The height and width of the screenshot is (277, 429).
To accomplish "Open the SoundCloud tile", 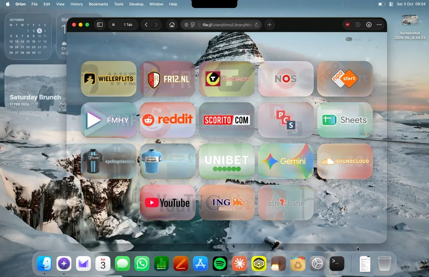I will [345, 161].
